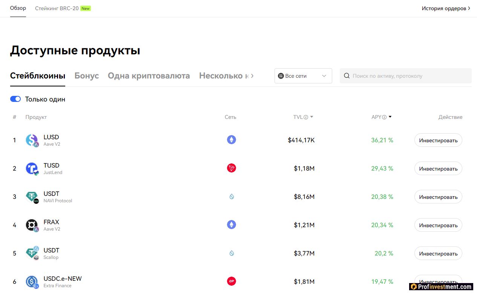Click the USDT Scallop token icon
477x294 pixels.
click(32, 253)
